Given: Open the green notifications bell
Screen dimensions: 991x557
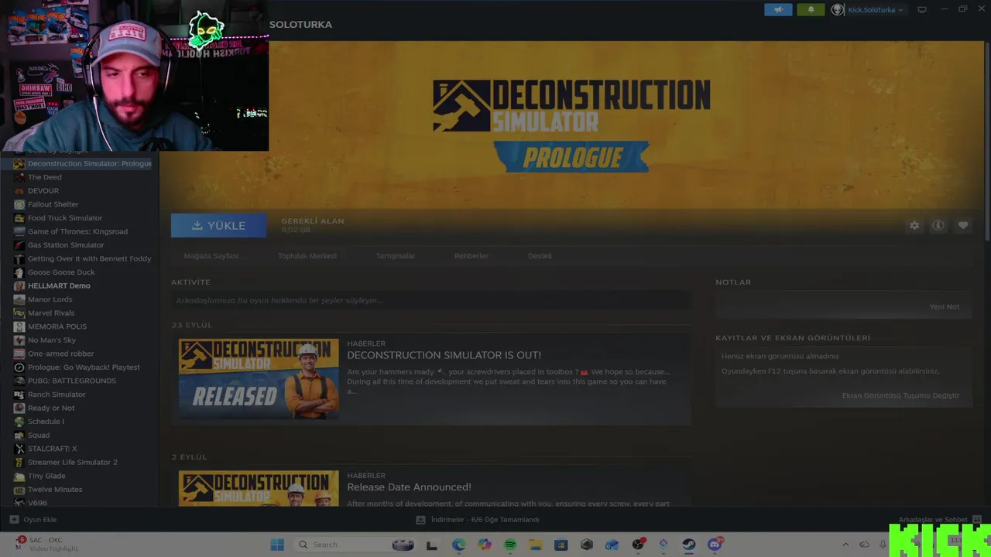Looking at the screenshot, I should pyautogui.click(x=811, y=10).
